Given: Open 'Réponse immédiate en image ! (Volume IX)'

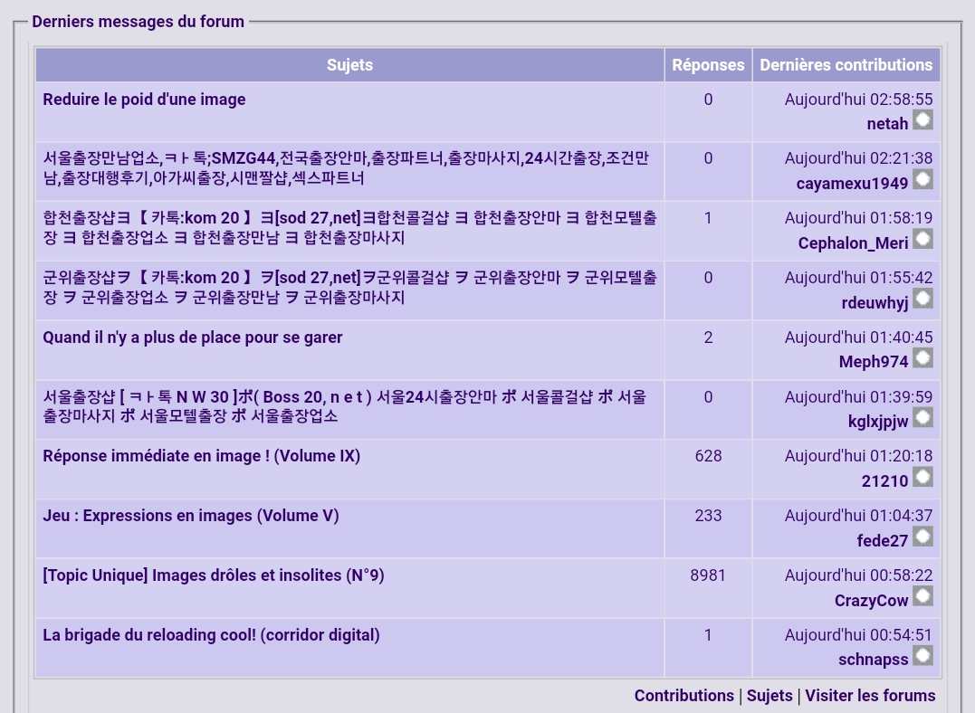Looking at the screenshot, I should click(x=201, y=456).
